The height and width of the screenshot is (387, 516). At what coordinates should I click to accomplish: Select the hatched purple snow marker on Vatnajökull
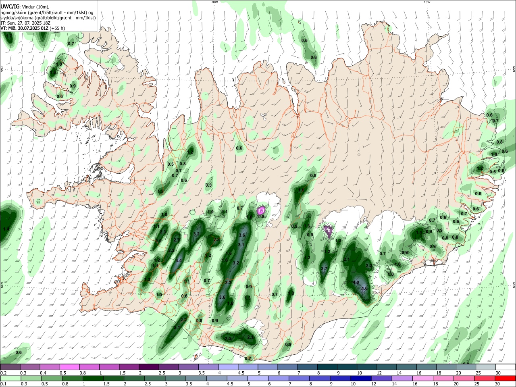tap(329, 231)
